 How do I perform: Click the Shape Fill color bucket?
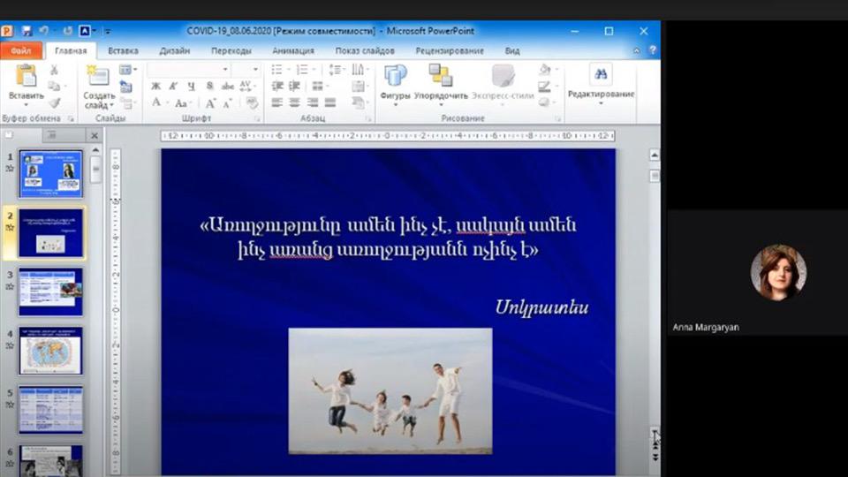pyautogui.click(x=546, y=70)
